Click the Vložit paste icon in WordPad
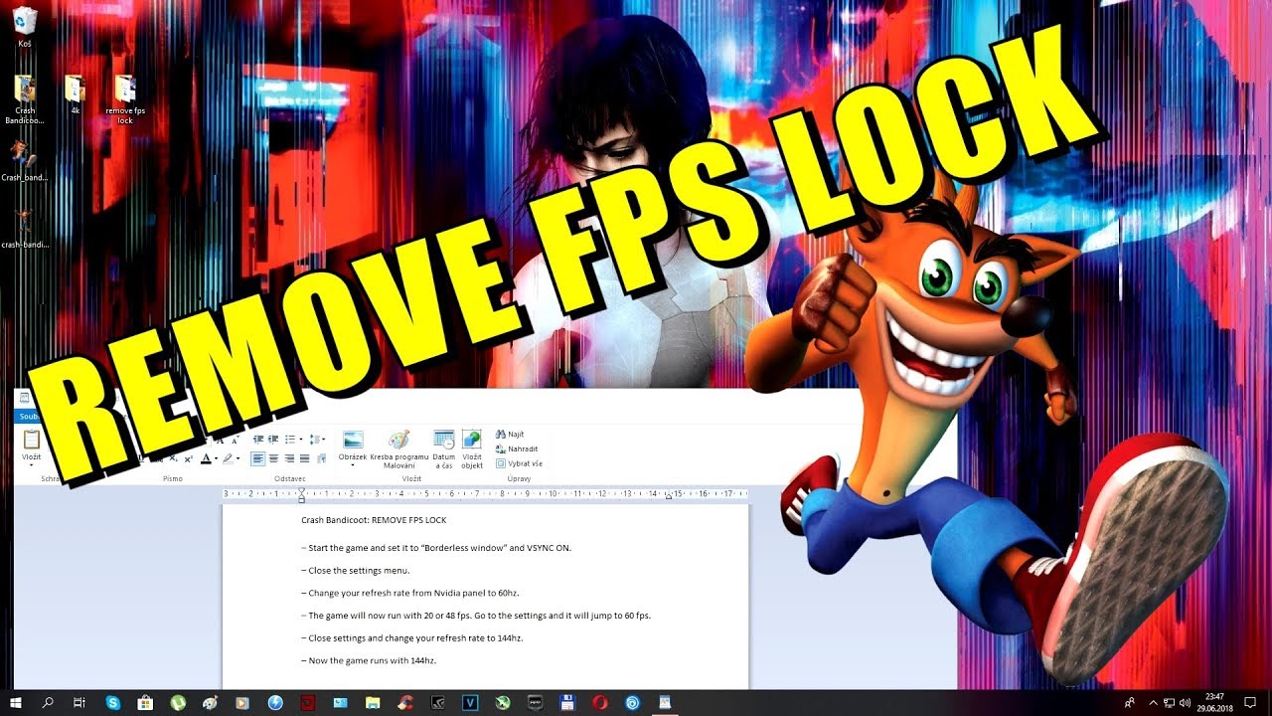The image size is (1272, 716). [31, 439]
